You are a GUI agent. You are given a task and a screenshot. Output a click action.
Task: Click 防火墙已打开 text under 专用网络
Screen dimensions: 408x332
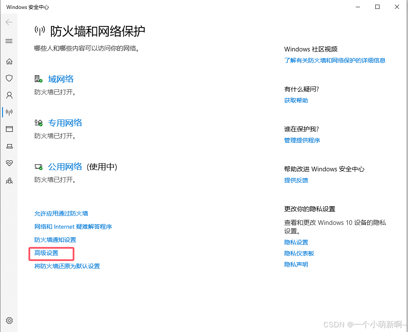point(55,136)
